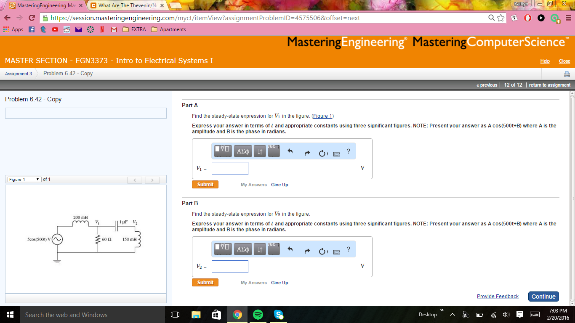Click the reset circular arrow in Part A editor
This screenshot has width=575, height=323.
click(322, 151)
